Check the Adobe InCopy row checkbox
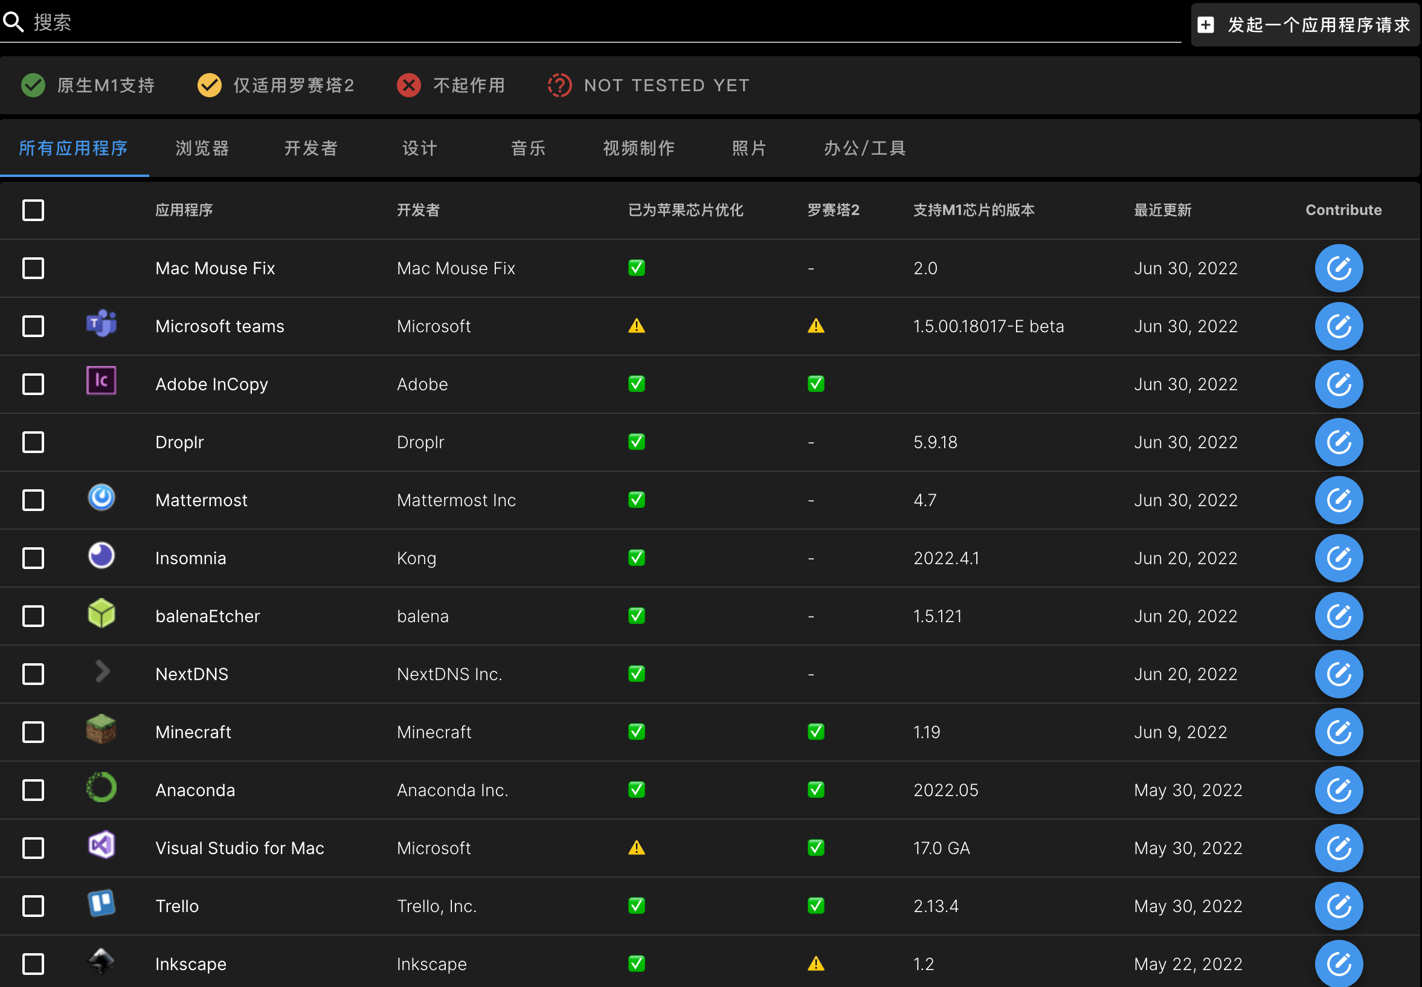Viewport: 1422px width, 987px height. [x=33, y=384]
